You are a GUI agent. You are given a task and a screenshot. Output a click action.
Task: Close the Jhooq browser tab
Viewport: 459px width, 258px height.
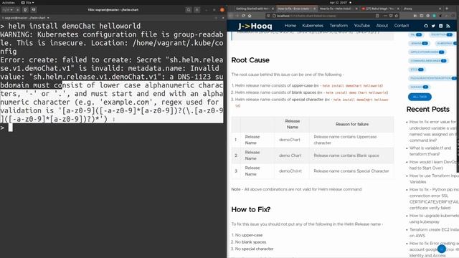click(440, 9)
